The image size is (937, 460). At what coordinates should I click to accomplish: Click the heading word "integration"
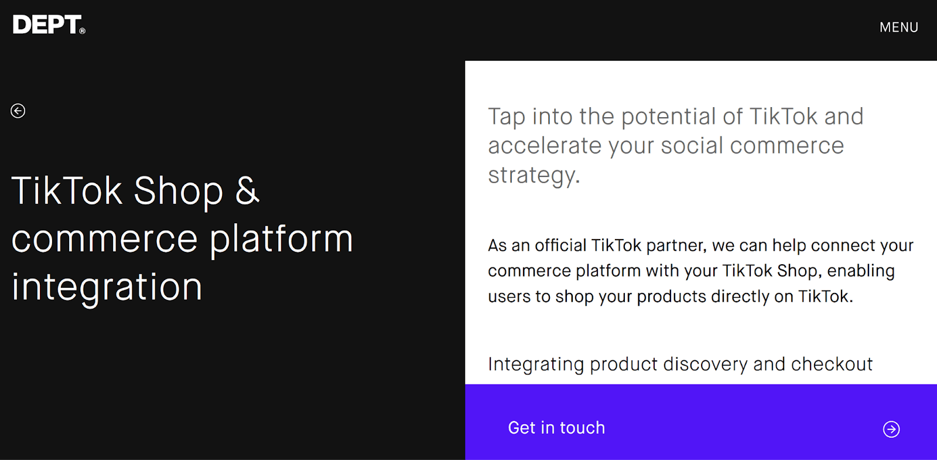(x=107, y=287)
